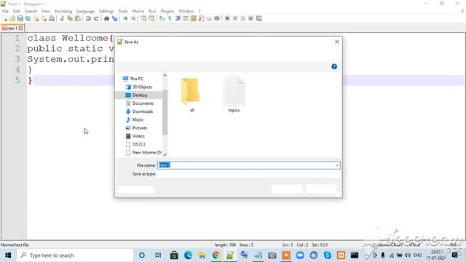Click the Cut scissors toolbar icon
Viewport: 466px width, 262px height.
[x=62, y=18]
